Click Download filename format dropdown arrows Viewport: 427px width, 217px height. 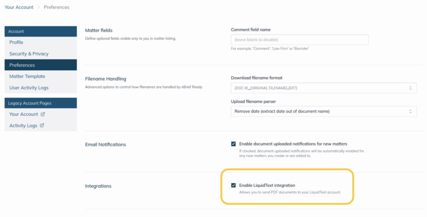[410, 88]
